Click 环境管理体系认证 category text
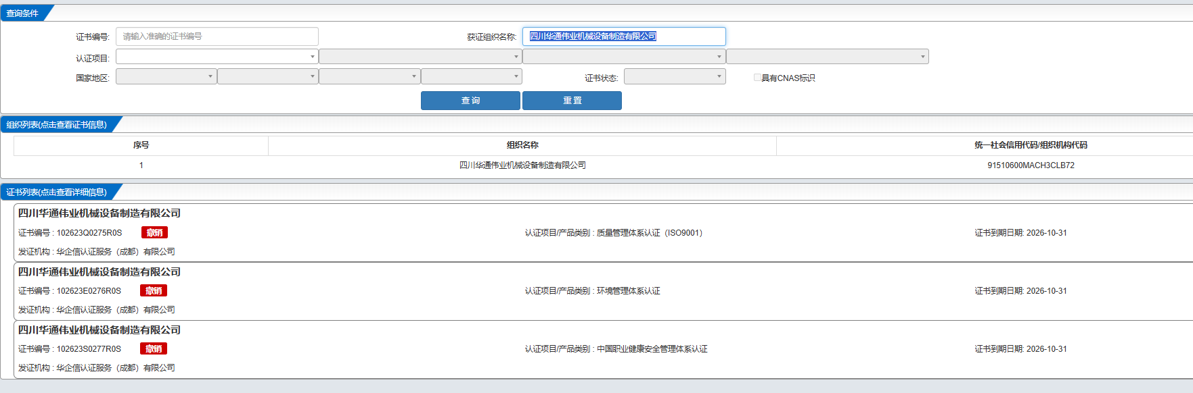Screen dimensions: 1193x393 (x=629, y=291)
